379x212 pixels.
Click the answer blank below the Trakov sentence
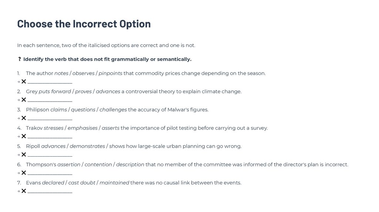50,137
